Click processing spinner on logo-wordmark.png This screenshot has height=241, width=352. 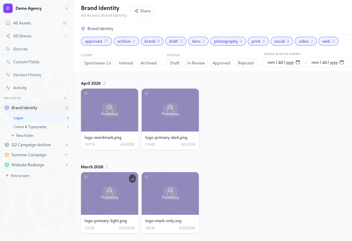pyautogui.click(x=110, y=107)
